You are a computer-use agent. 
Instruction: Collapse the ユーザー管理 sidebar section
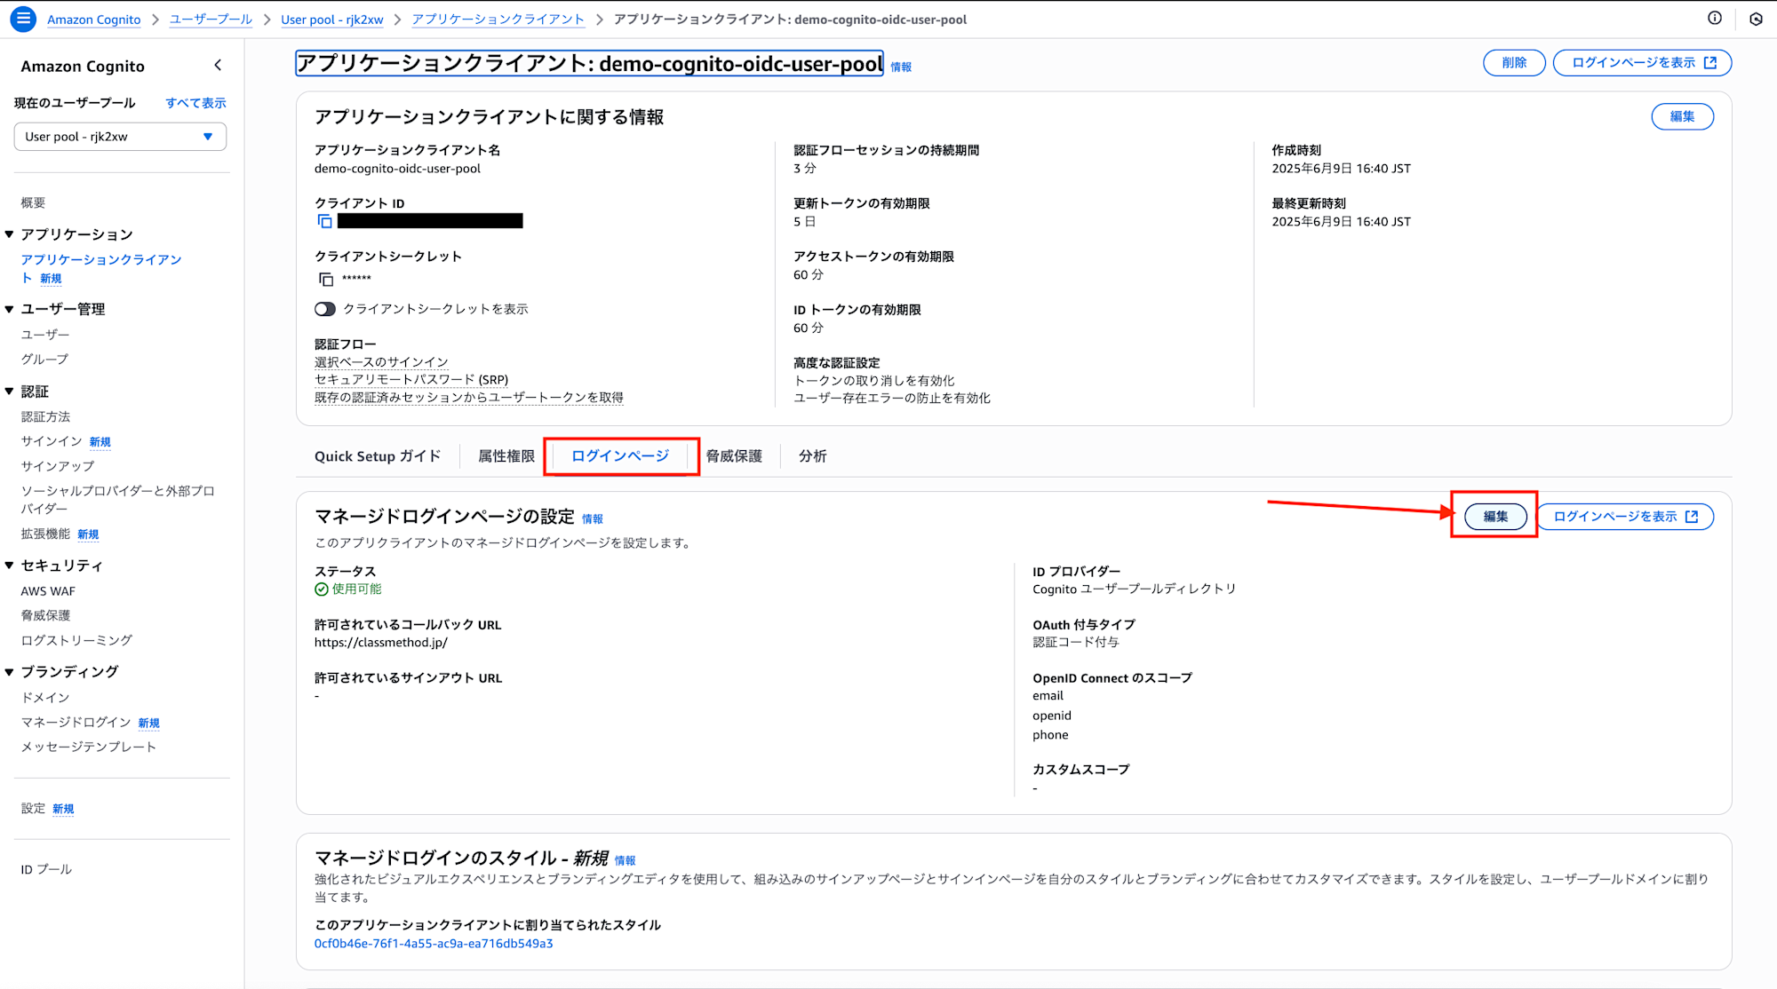pyautogui.click(x=10, y=309)
